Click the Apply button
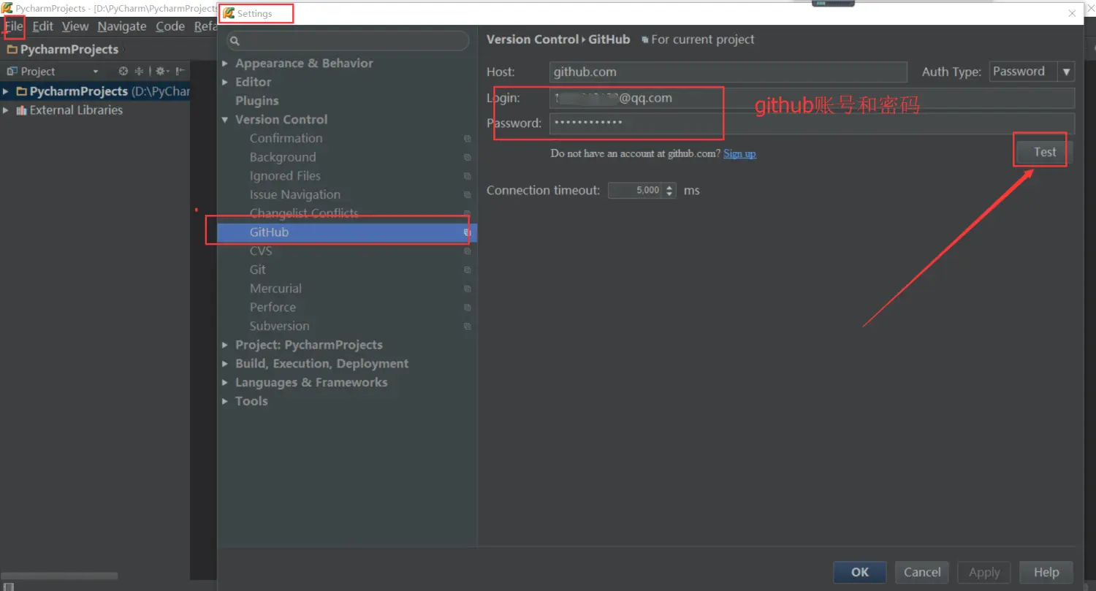Image resolution: width=1096 pixels, height=591 pixels. coord(984,572)
